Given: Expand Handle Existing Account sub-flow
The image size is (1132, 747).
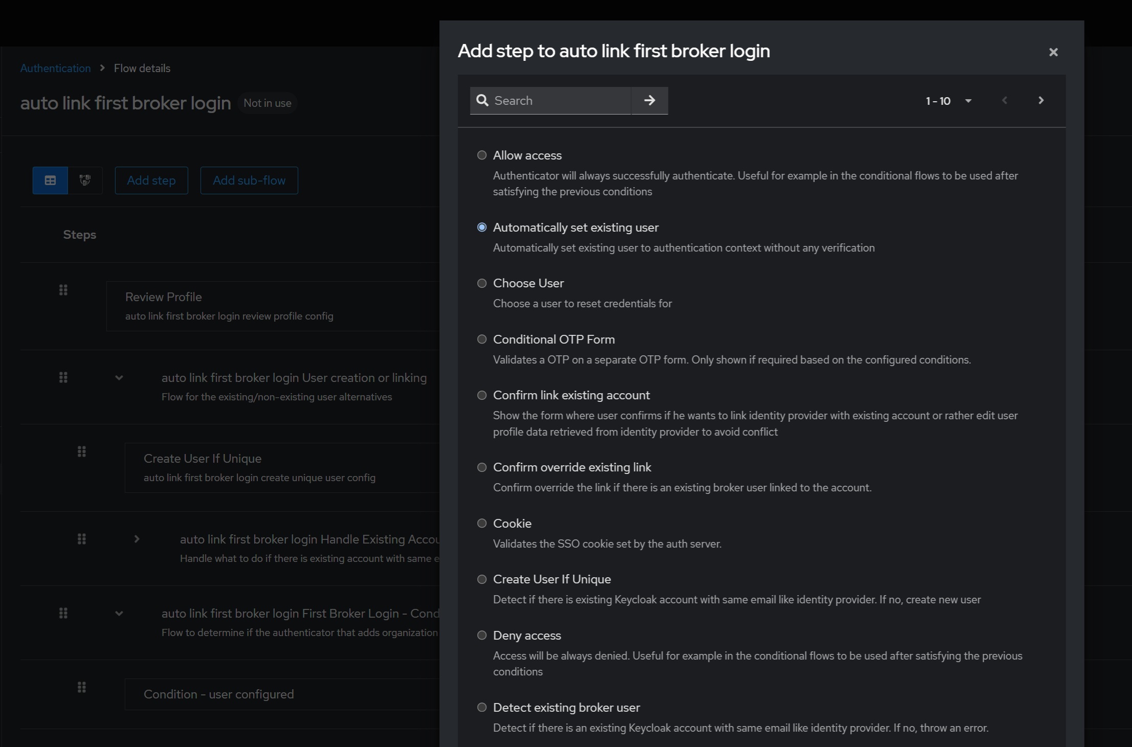Looking at the screenshot, I should (x=137, y=539).
